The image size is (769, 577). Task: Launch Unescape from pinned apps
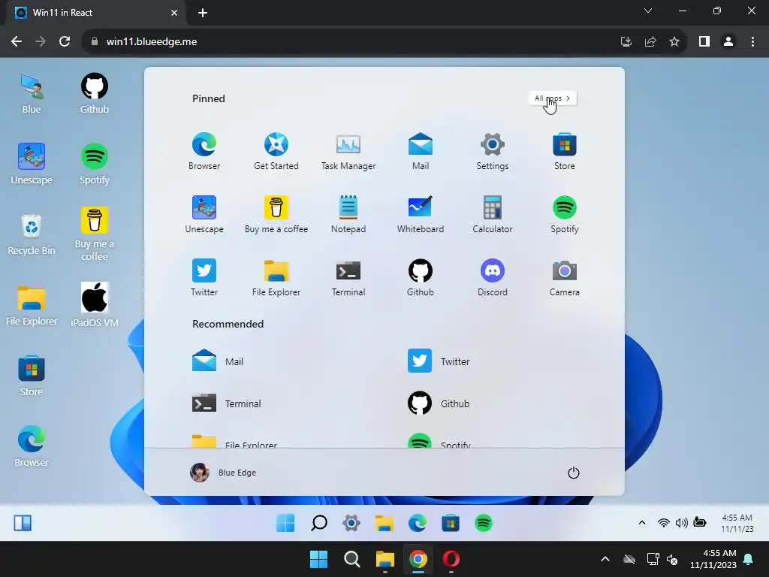point(204,214)
